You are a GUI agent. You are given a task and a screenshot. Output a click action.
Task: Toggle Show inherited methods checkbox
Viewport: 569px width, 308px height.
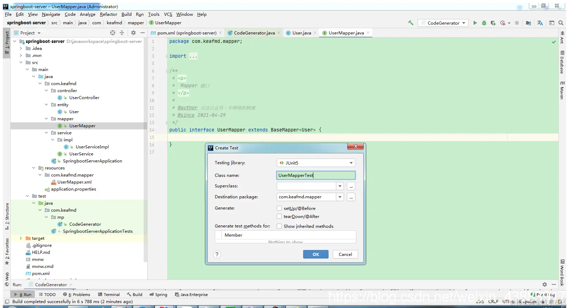point(279,226)
